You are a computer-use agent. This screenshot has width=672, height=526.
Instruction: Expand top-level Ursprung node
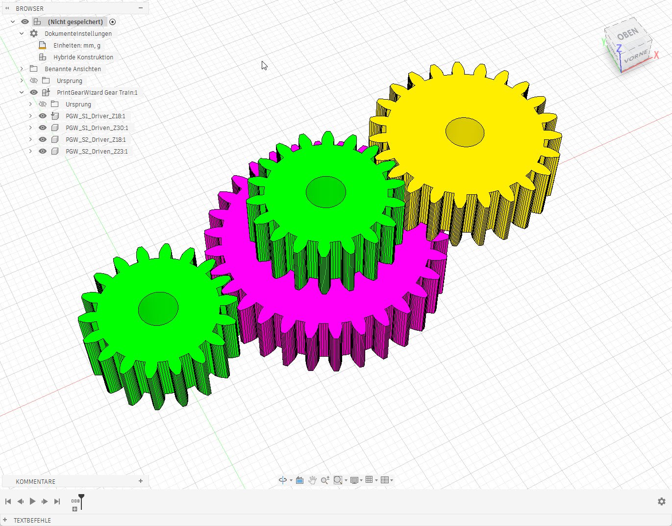[22, 80]
